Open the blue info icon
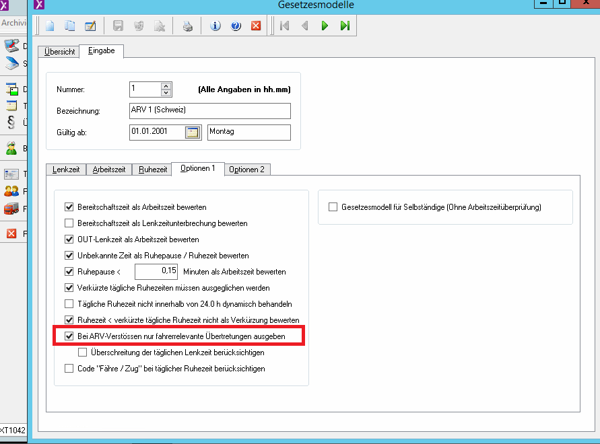 (x=216, y=26)
